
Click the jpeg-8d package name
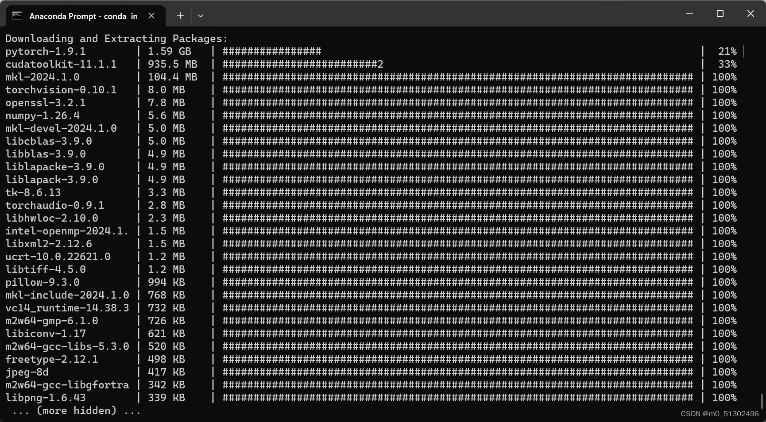(27, 372)
